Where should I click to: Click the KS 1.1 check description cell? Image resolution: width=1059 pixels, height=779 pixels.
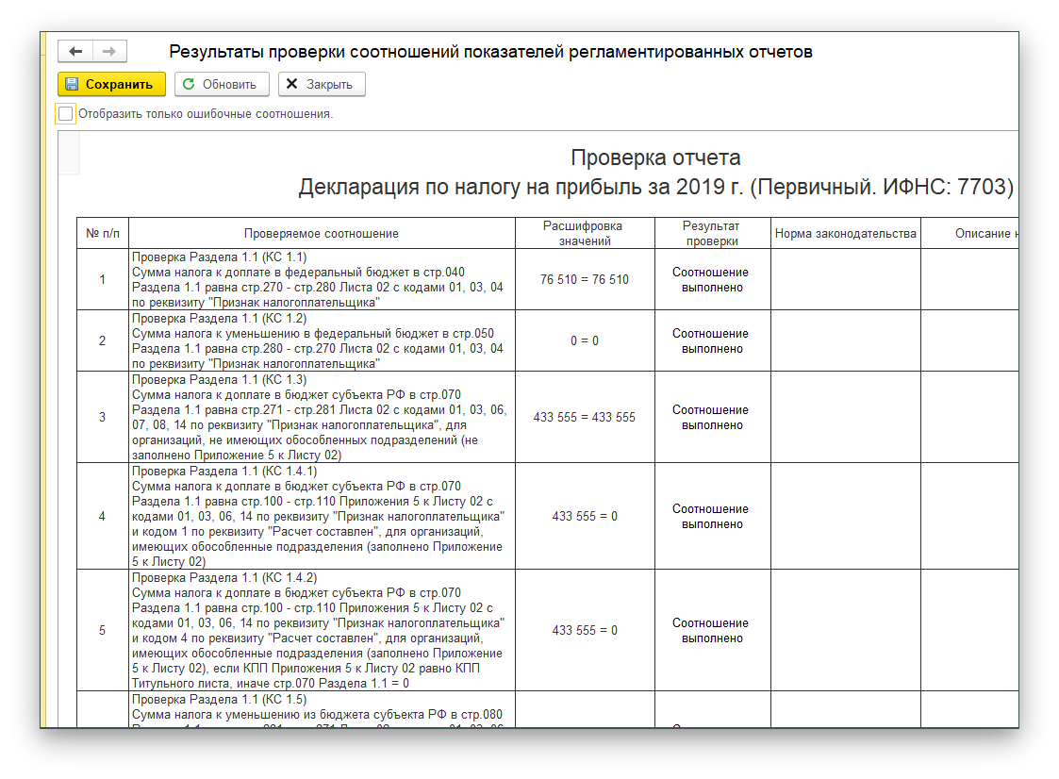321,279
